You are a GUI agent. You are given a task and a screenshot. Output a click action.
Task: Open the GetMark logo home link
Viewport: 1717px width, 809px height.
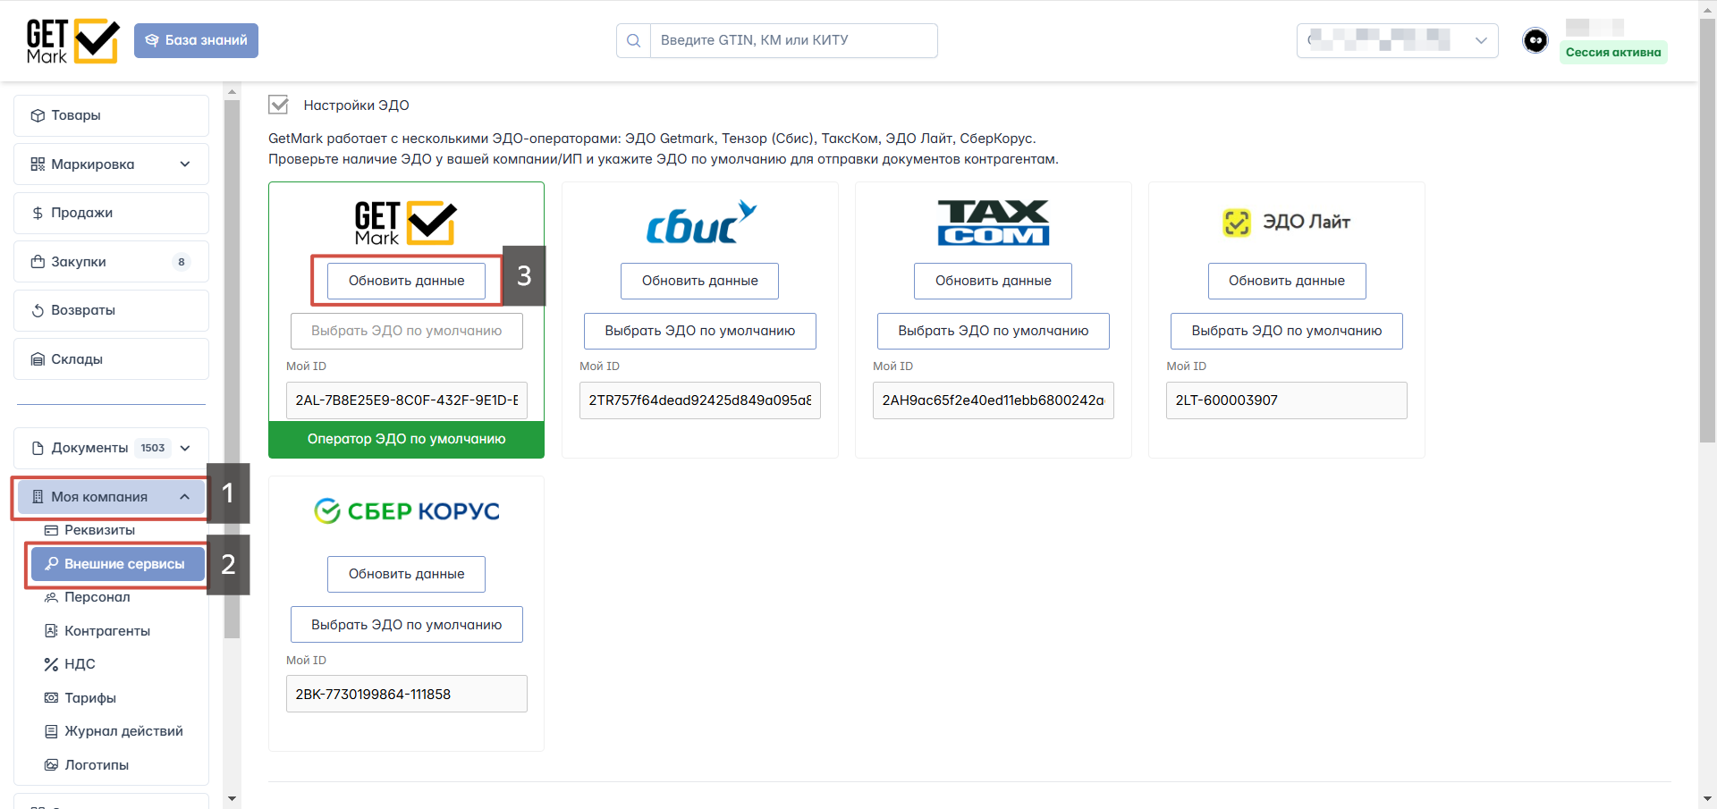tap(72, 41)
